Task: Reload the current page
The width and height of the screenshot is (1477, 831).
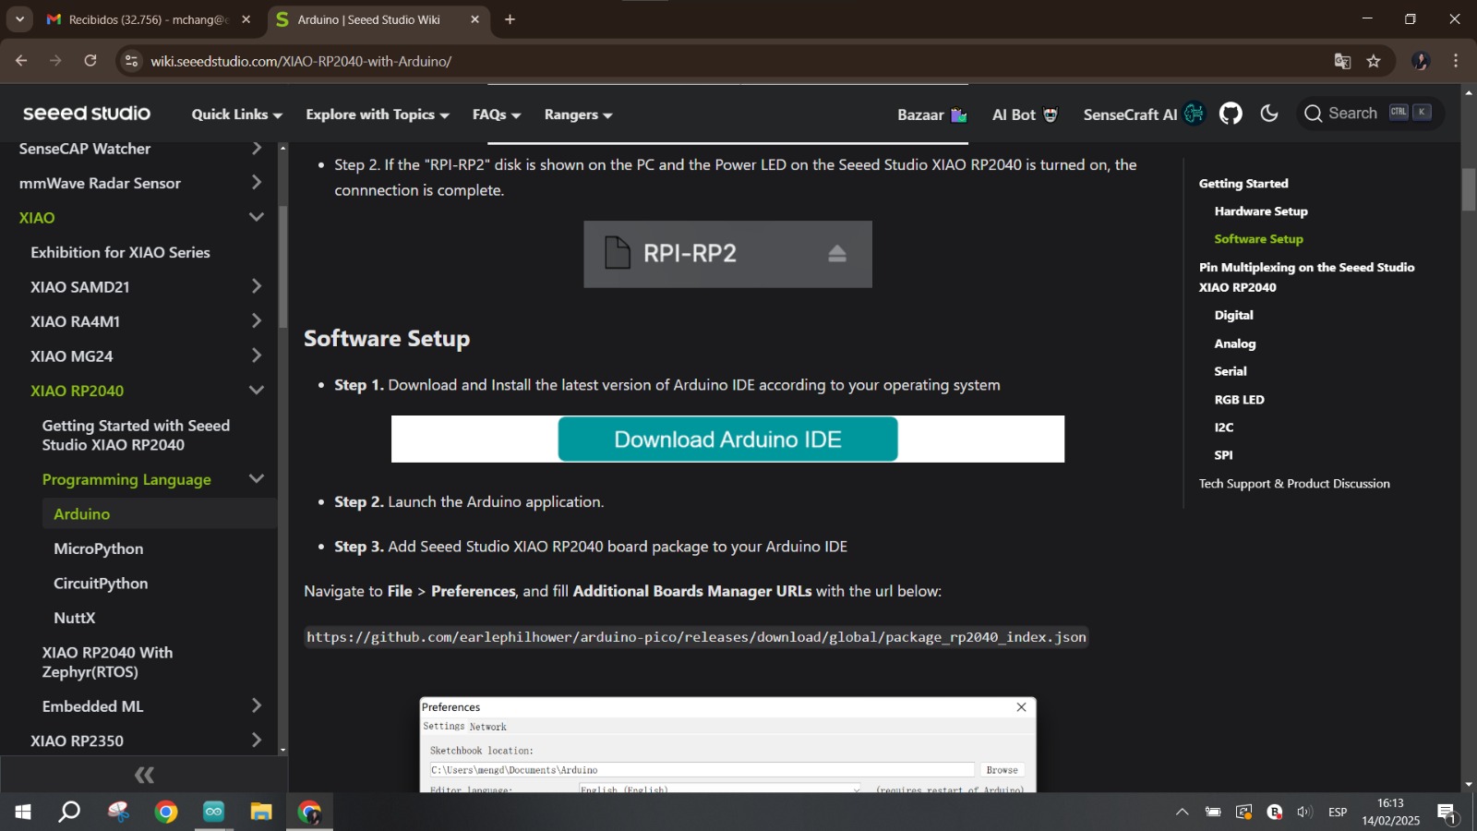Action: [90, 61]
